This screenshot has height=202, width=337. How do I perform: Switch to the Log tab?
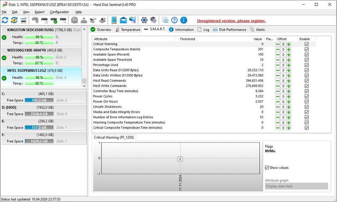coord(203,30)
